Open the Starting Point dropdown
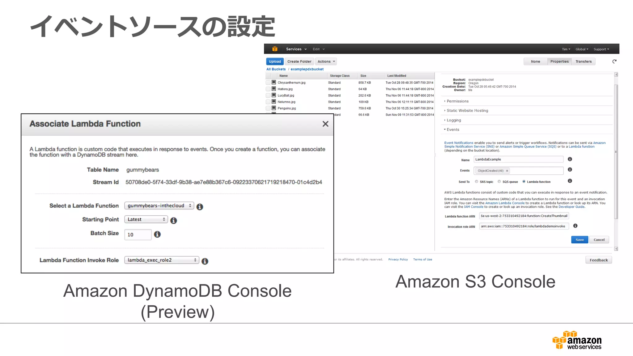The image size is (633, 356). point(146,219)
